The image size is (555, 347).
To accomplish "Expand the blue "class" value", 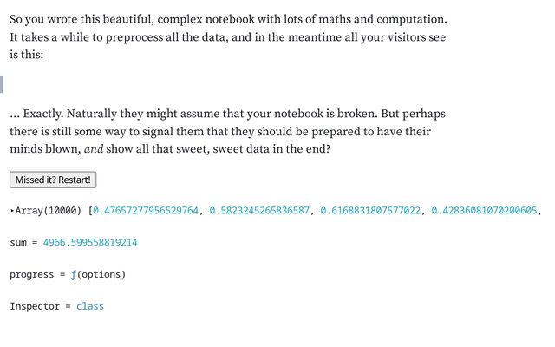I will click(90, 306).
